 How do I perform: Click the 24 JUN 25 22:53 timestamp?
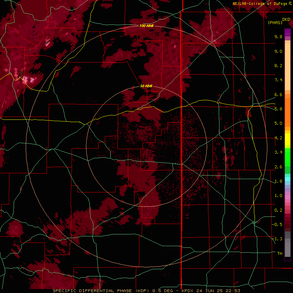coord(218,291)
